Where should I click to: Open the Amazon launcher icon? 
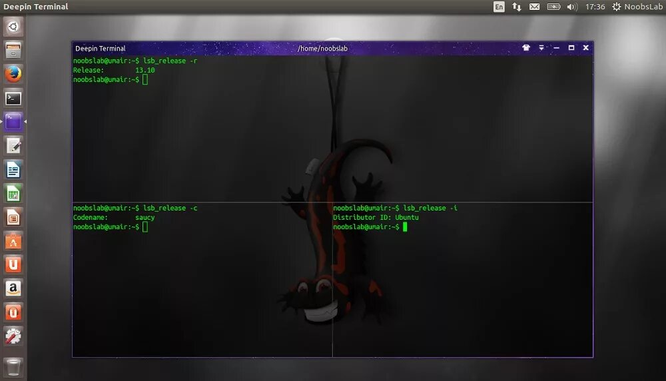13,288
